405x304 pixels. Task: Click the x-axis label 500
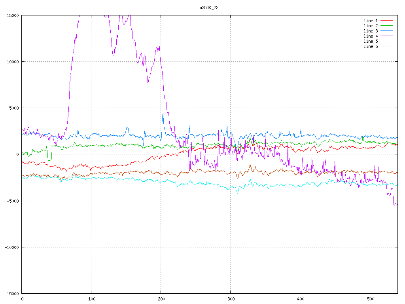point(371,299)
